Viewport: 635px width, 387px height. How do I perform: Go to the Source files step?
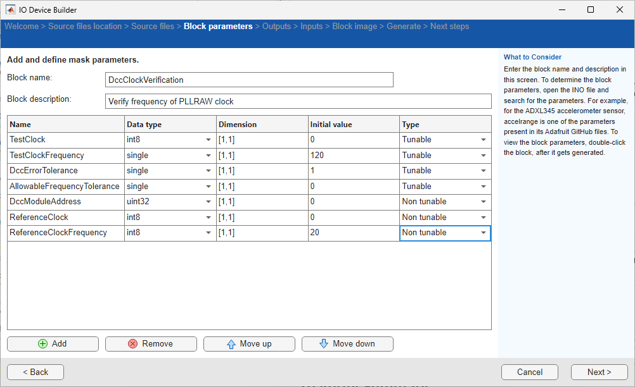tap(152, 27)
